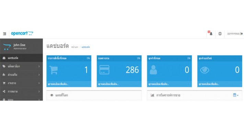Screen dimensions: 244x131
Task: Expand the extensions menu chevron
Action: coord(39,75)
